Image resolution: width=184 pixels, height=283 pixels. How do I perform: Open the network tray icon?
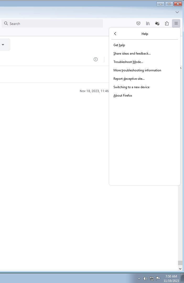(151, 279)
